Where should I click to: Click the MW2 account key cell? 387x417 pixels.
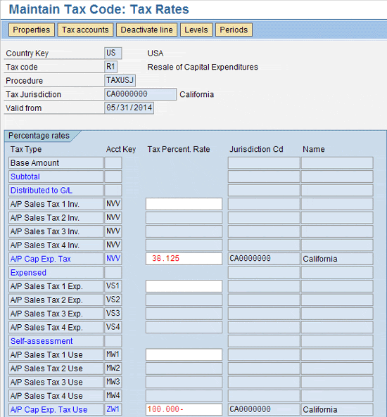click(113, 368)
